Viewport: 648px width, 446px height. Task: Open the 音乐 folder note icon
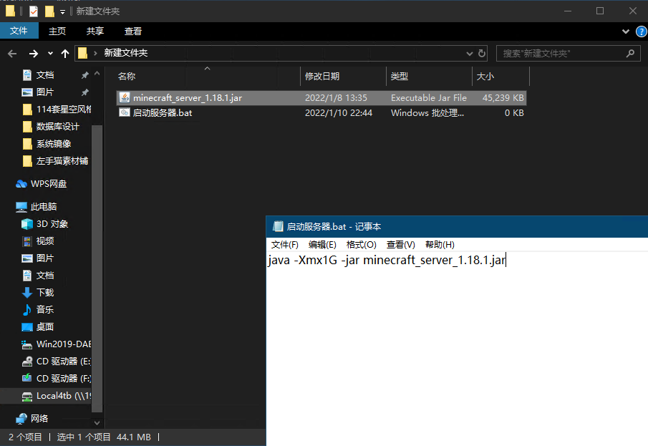coord(27,309)
